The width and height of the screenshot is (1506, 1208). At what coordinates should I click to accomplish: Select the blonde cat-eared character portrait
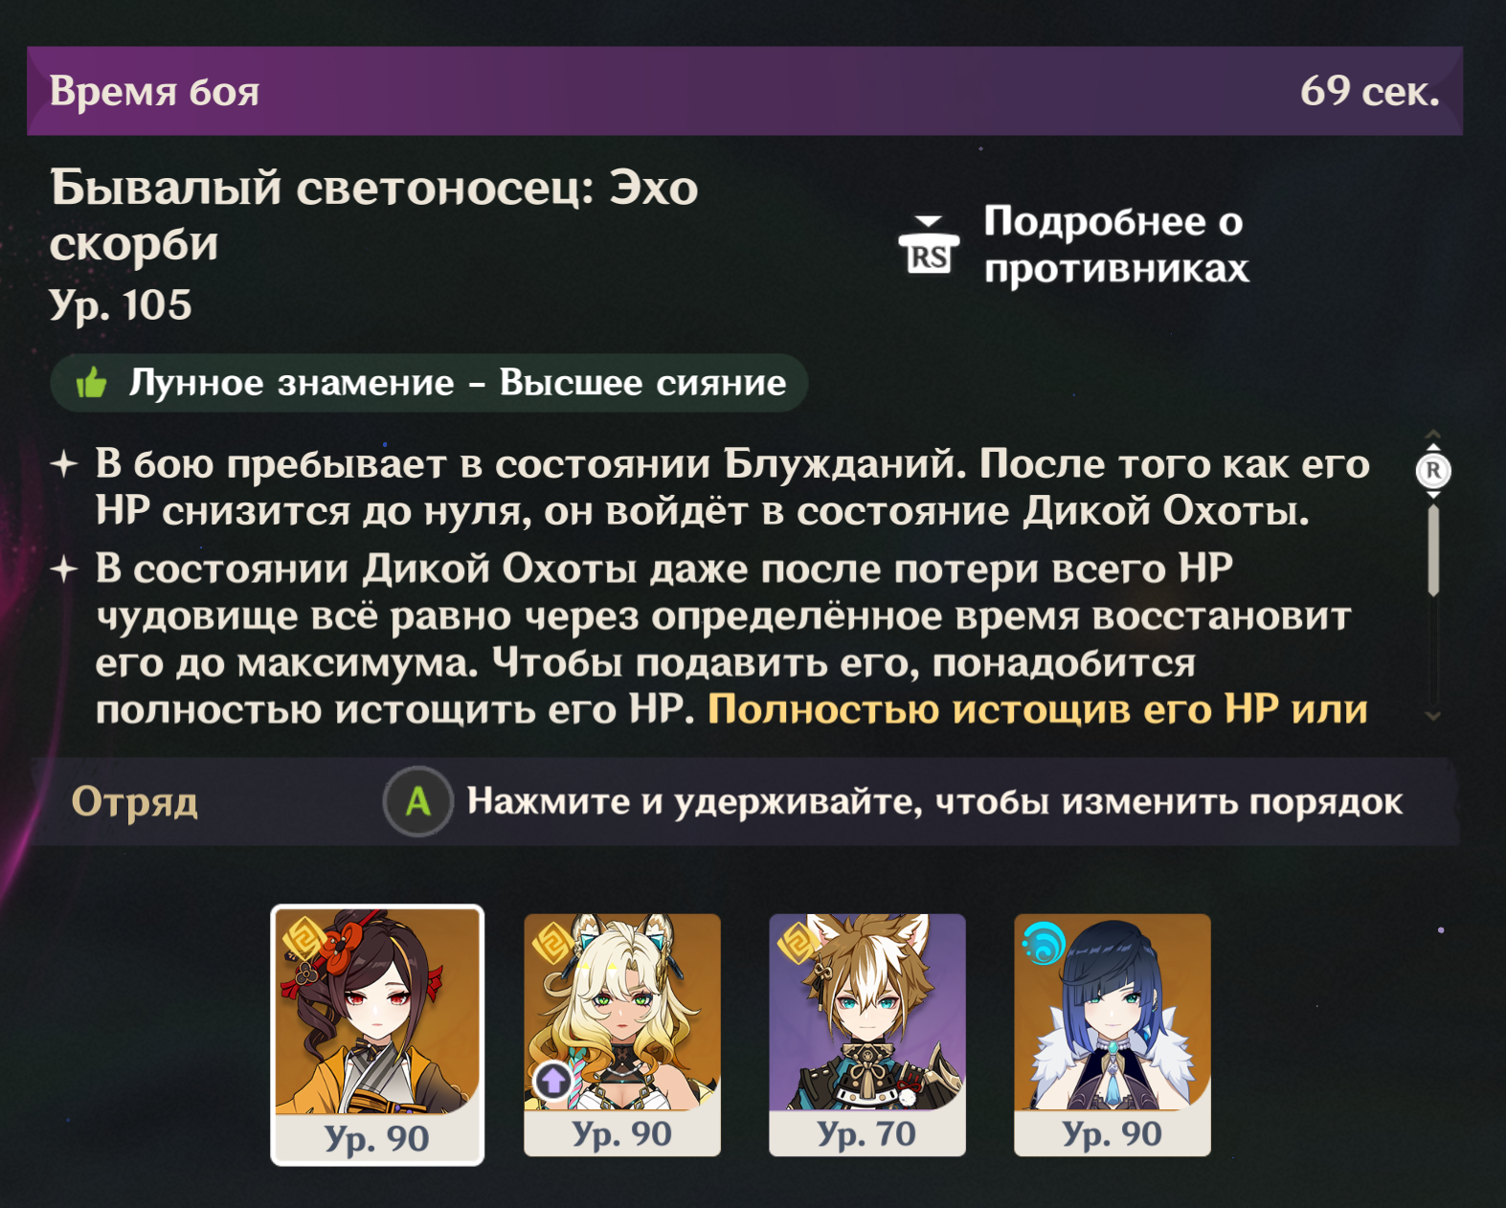[622, 1035]
